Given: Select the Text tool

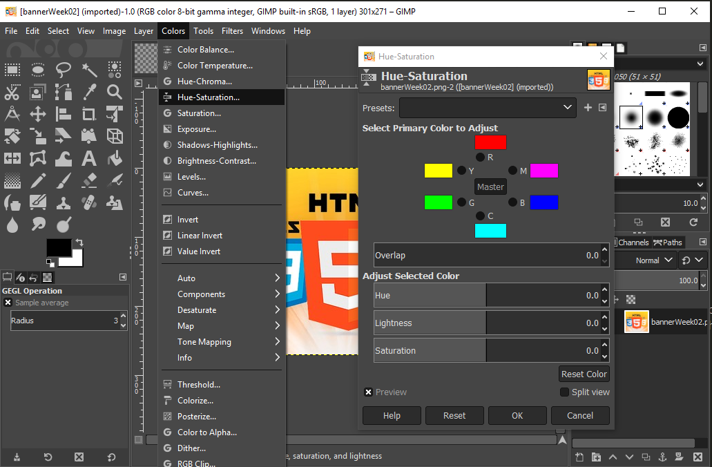Looking at the screenshot, I should pyautogui.click(x=89, y=158).
